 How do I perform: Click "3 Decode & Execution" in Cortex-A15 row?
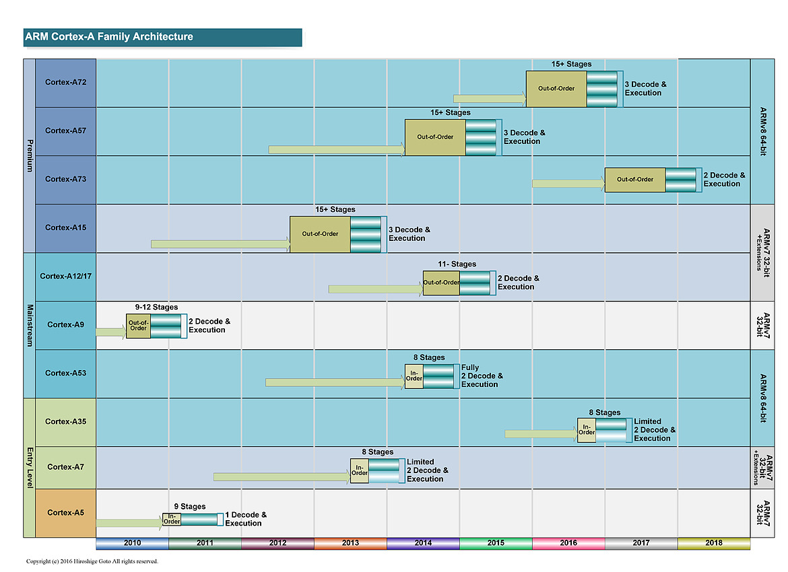[x=409, y=234]
